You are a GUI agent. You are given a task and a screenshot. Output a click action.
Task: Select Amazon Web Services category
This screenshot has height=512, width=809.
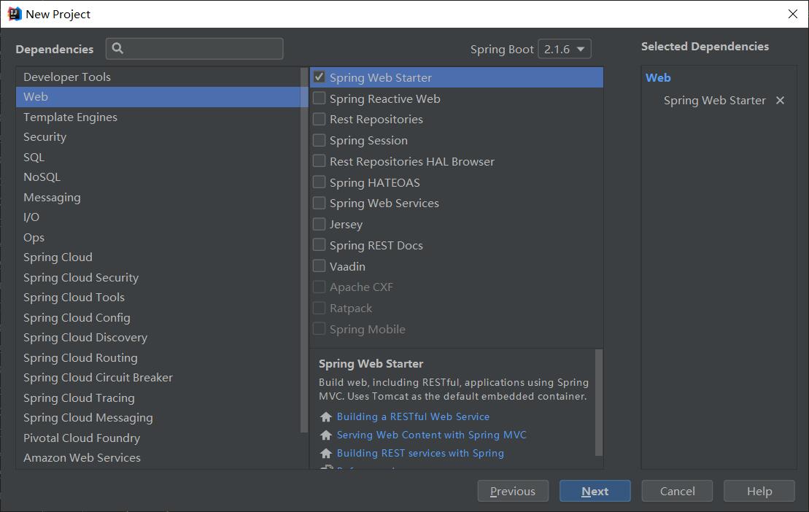tap(158, 458)
